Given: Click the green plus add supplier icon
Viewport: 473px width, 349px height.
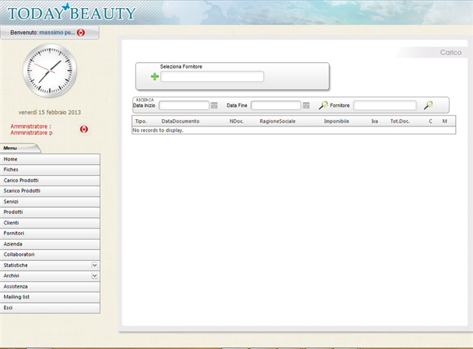Looking at the screenshot, I should 154,77.
